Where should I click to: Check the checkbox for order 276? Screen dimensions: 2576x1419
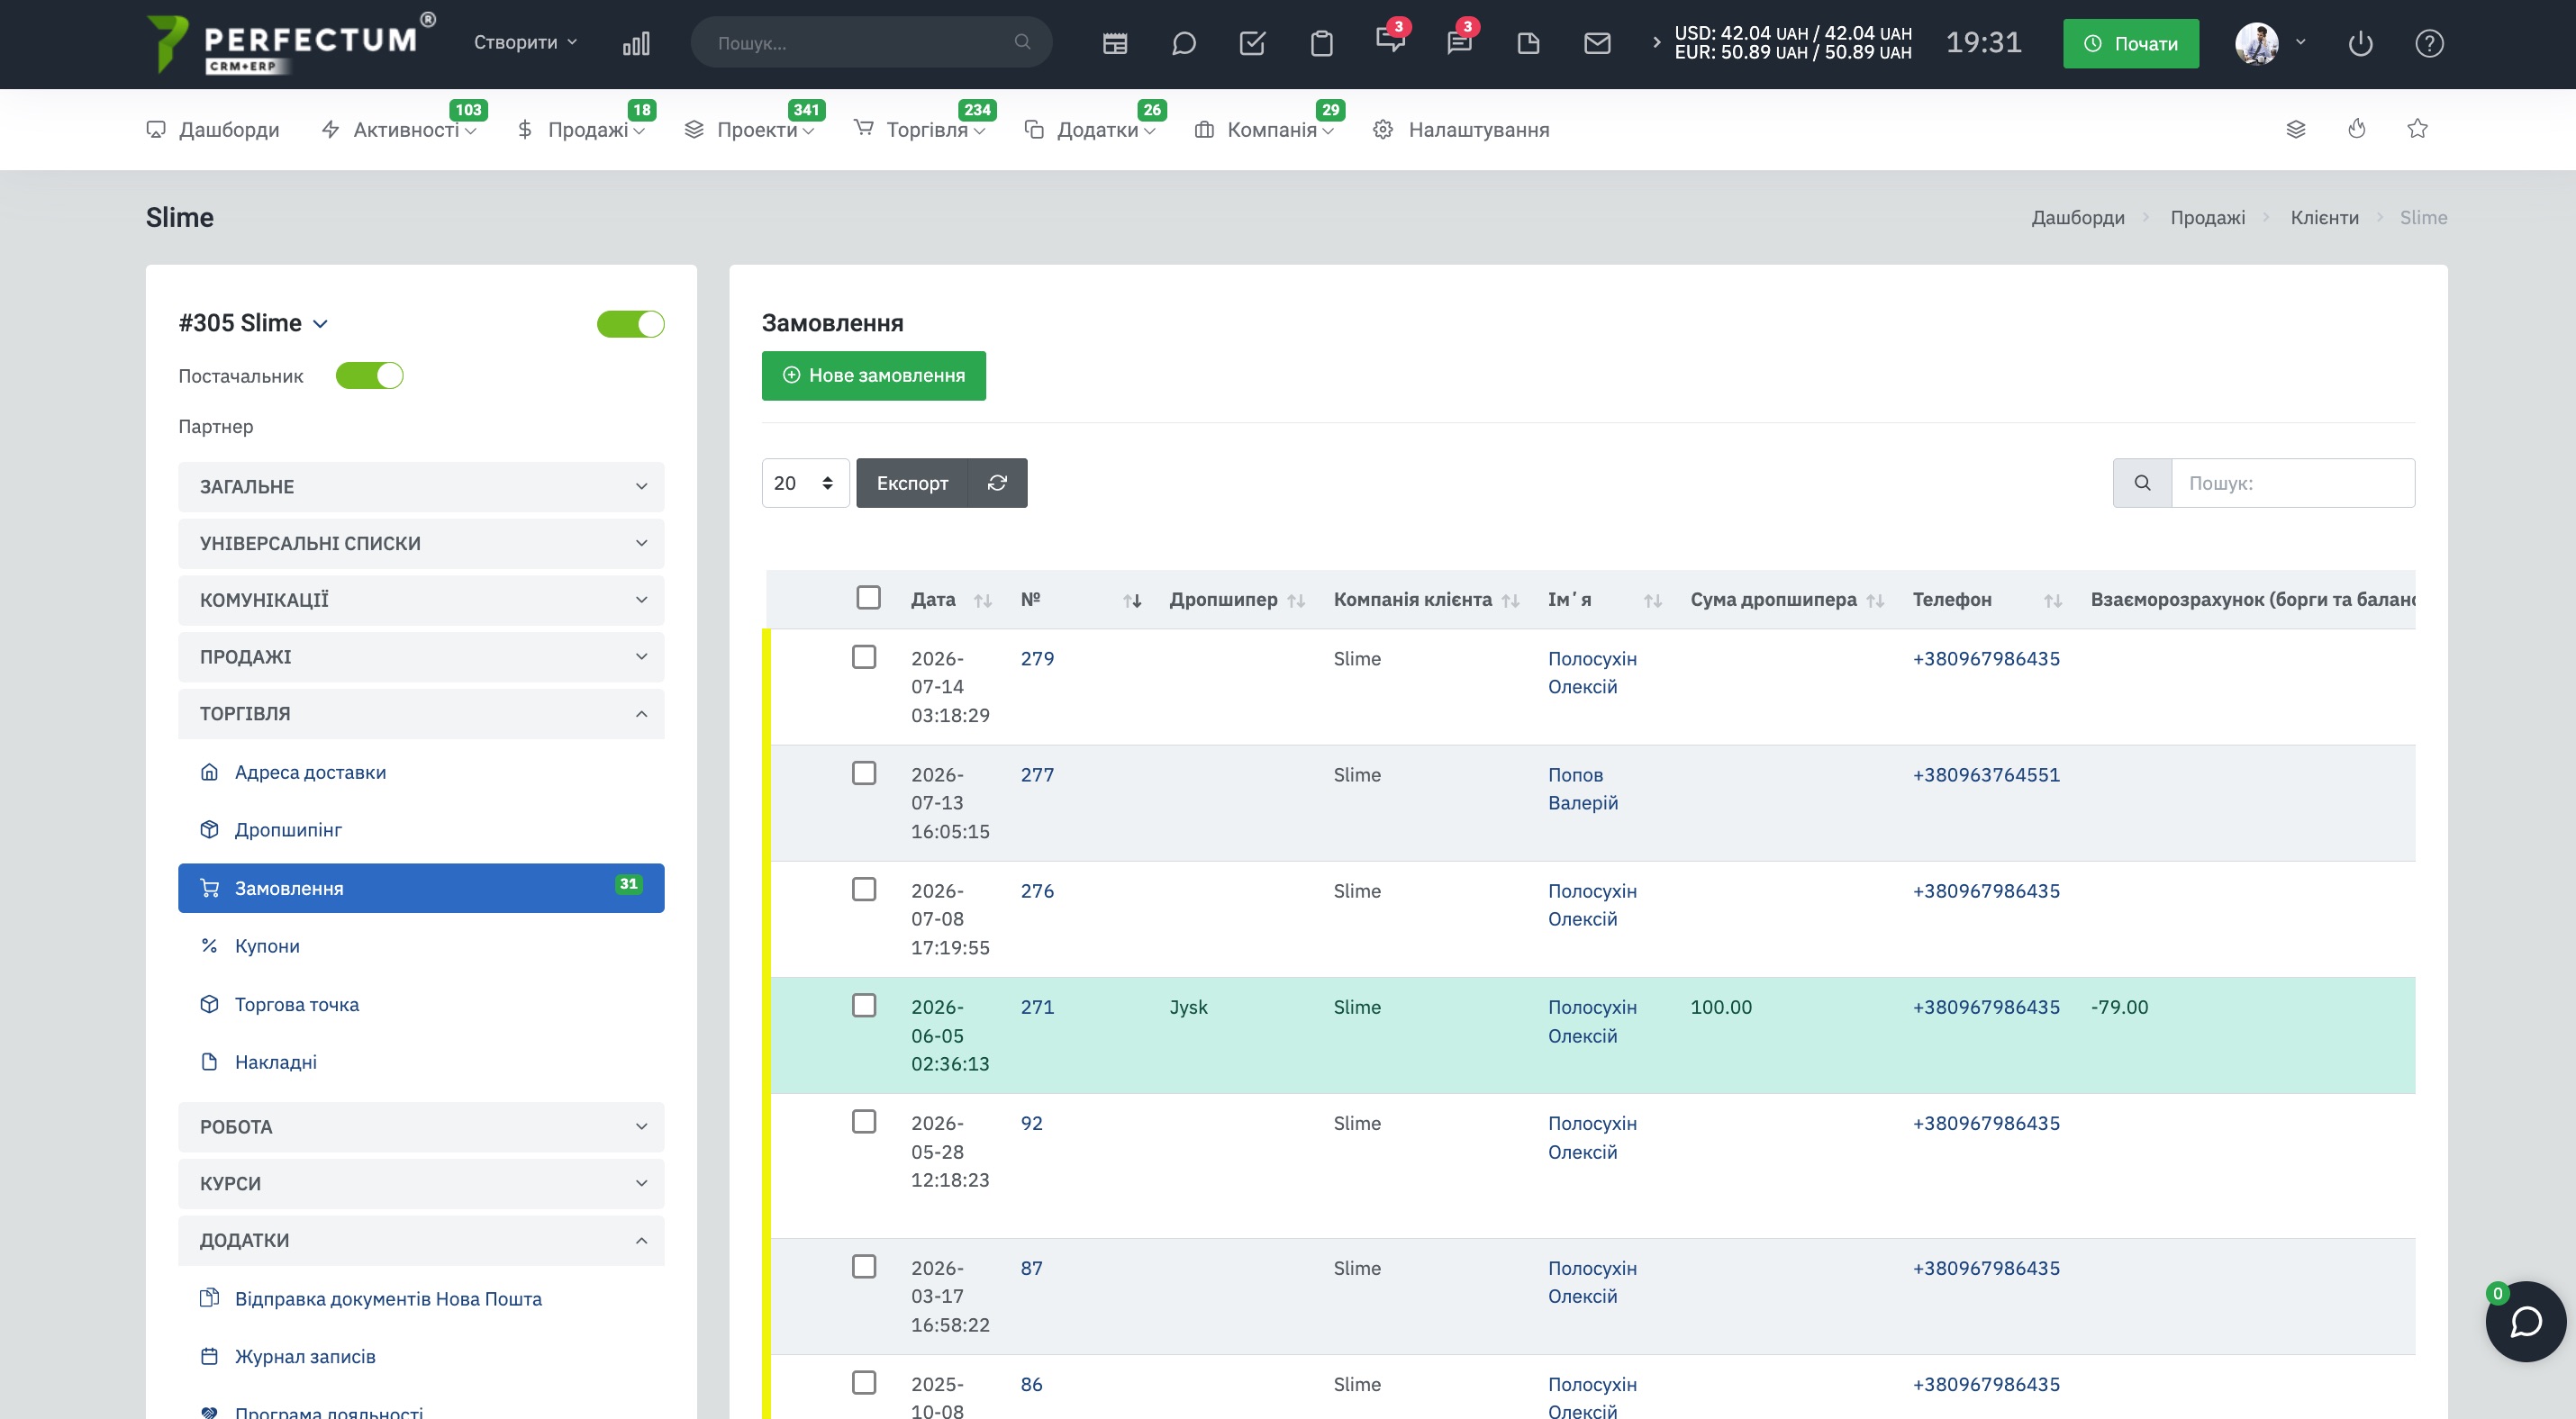click(865, 889)
